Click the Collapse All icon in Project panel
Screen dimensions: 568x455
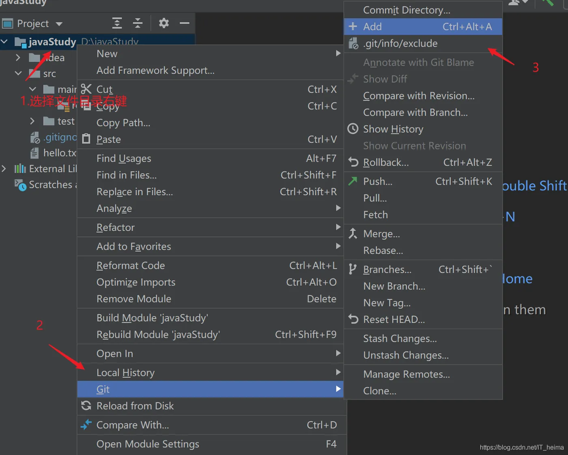(138, 23)
